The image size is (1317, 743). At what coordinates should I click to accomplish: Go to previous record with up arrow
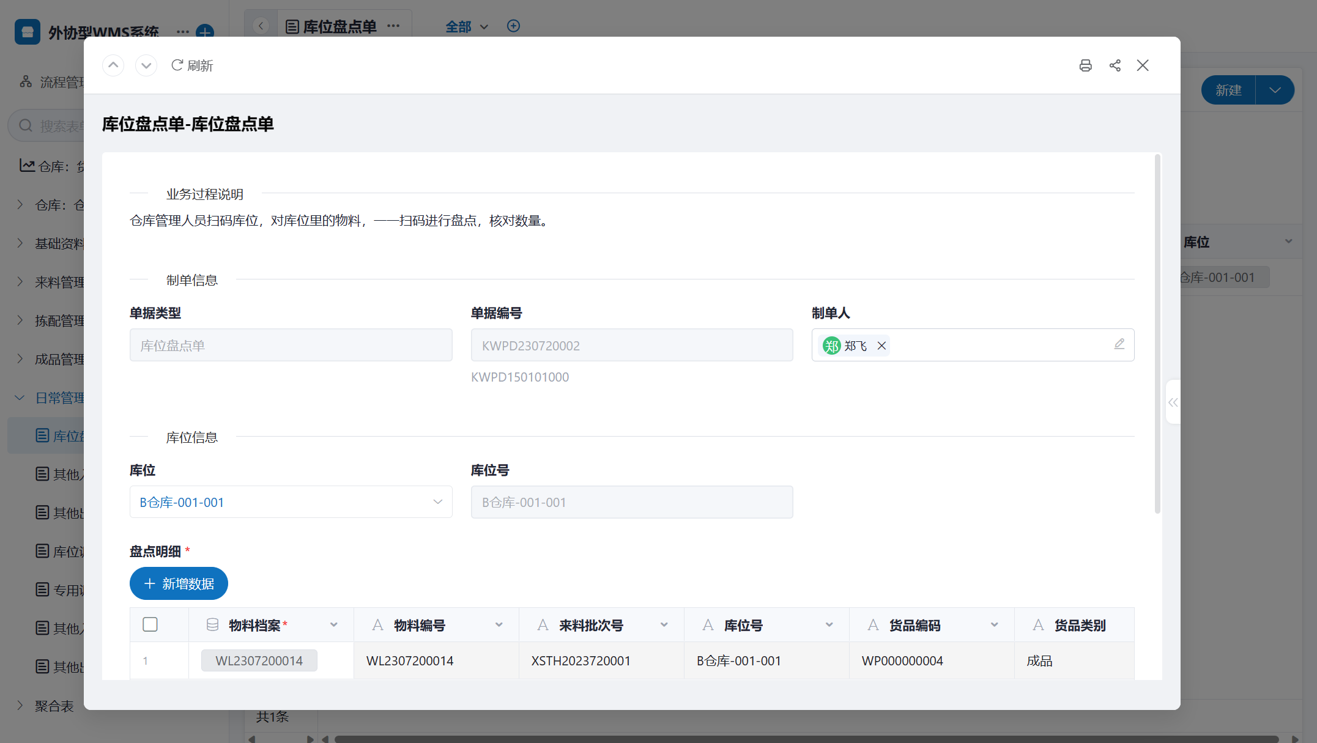click(x=113, y=65)
